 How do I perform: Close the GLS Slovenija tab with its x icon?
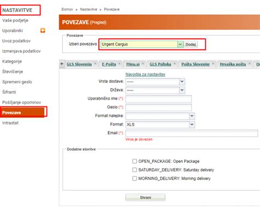[x=95, y=64]
